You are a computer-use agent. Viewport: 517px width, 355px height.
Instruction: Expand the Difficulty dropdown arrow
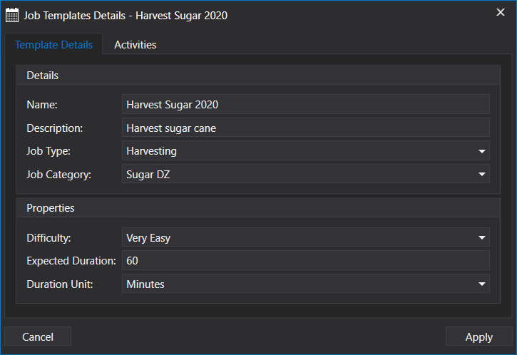[483, 238]
